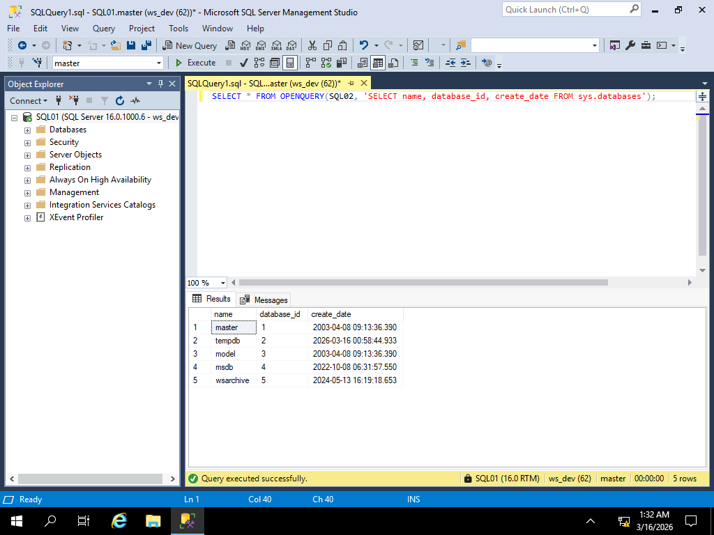Open the Tools menu

point(178,28)
